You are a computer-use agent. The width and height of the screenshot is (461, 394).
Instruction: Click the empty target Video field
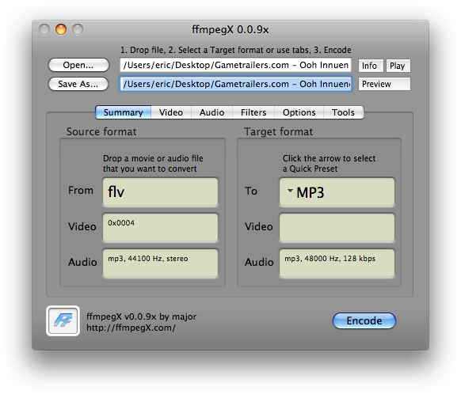[x=337, y=228]
